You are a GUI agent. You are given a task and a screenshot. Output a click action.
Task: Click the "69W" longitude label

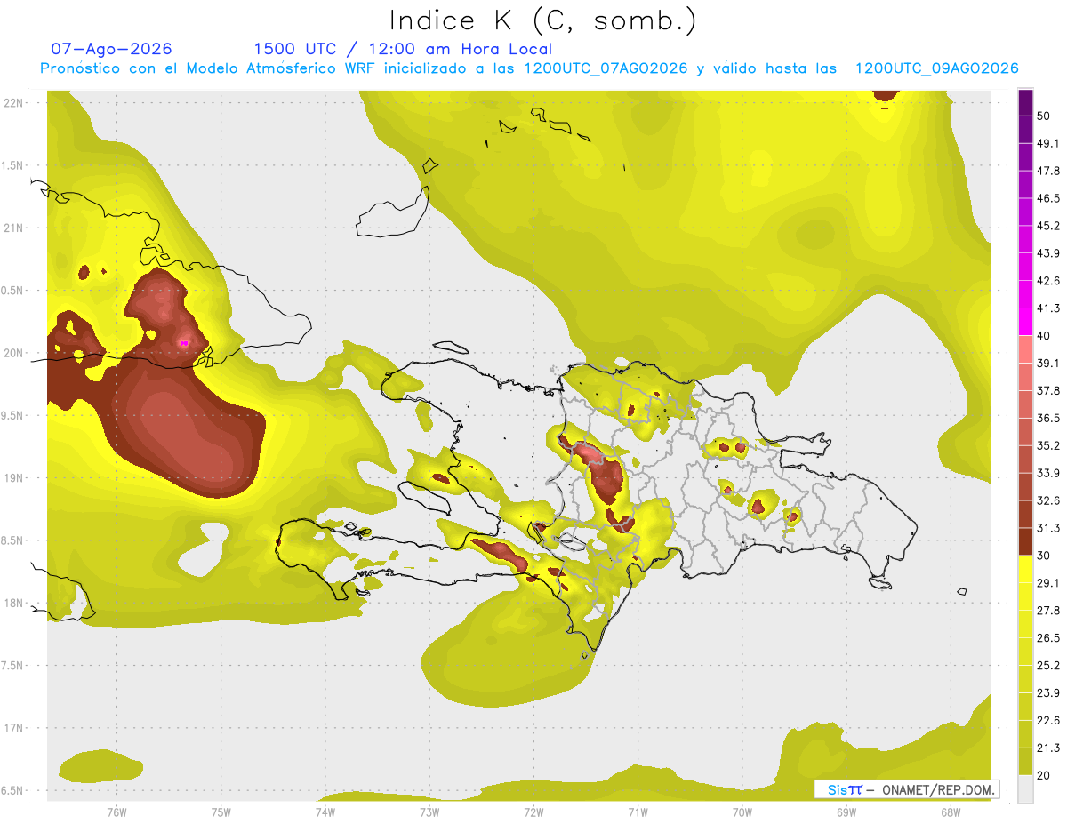(846, 812)
